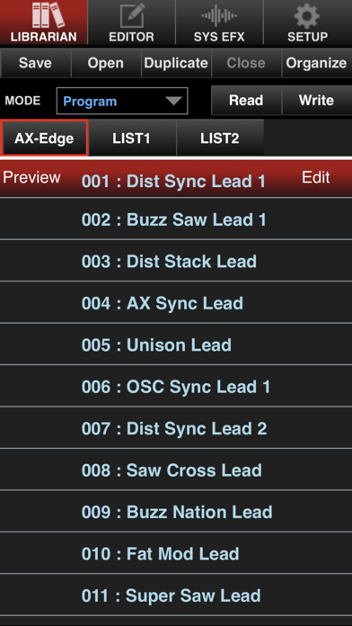Viewport: 352px width, 626px height.
Task: Click the Organize button
Action: pyautogui.click(x=316, y=63)
